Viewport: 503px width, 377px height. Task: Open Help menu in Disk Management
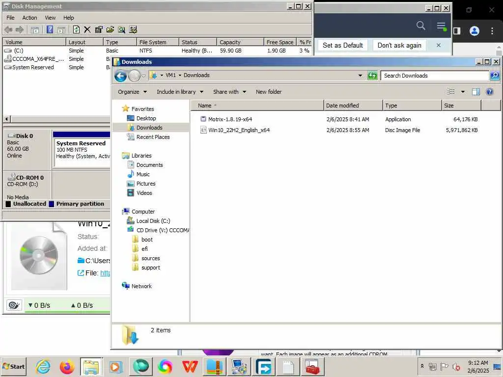coord(68,18)
